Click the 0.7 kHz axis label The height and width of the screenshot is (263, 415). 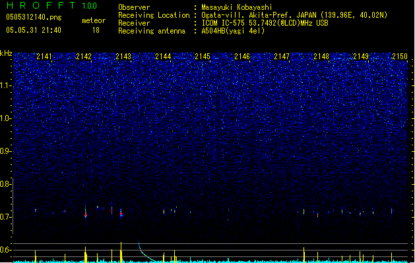click(x=5, y=217)
